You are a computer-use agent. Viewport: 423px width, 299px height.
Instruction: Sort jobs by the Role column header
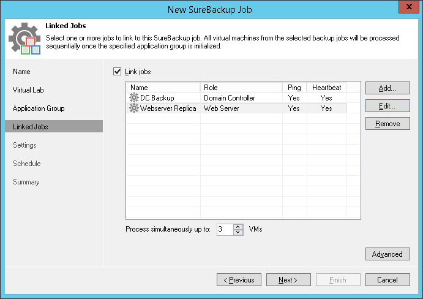point(241,88)
